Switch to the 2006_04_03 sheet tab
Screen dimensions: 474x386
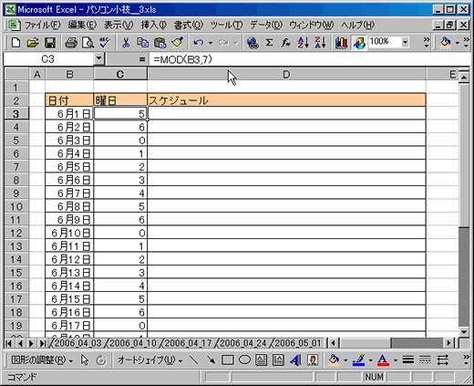[x=77, y=343]
